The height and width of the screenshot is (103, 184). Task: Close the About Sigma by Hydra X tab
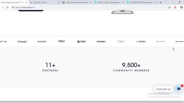26,2
